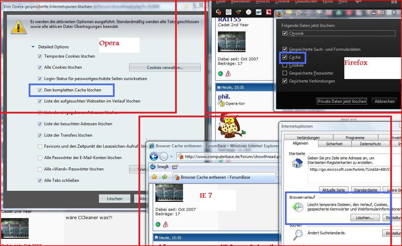Viewport: 402px width, 246px height.
Task: Click the red warning triangle under RAIT55 in Firefox
Action: point(228,74)
